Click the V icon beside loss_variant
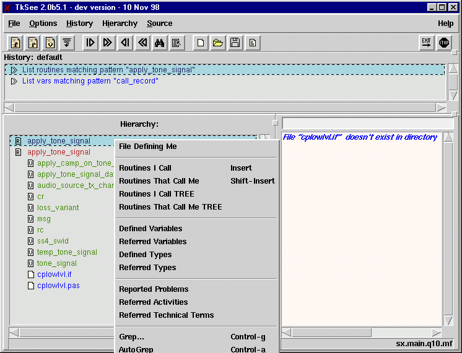Image resolution: width=462 pixels, height=353 pixels. pyautogui.click(x=30, y=208)
